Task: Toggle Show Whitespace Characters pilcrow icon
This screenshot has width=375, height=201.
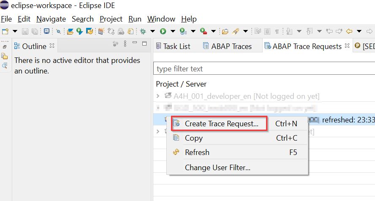Action: [x=277, y=32]
